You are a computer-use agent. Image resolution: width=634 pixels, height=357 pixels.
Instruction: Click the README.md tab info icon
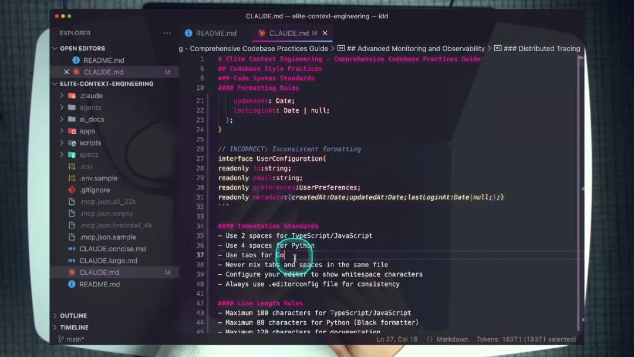(x=188, y=33)
